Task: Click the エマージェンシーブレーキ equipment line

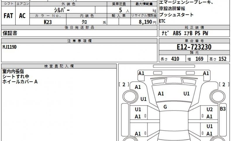Action: click(x=186, y=2)
